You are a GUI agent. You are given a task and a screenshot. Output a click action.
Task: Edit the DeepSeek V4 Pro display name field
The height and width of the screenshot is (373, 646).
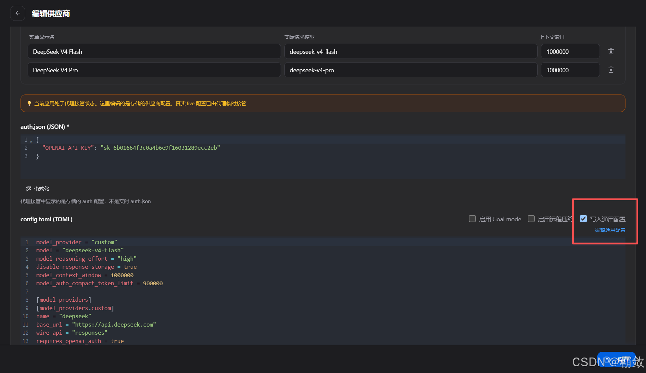[x=154, y=70]
